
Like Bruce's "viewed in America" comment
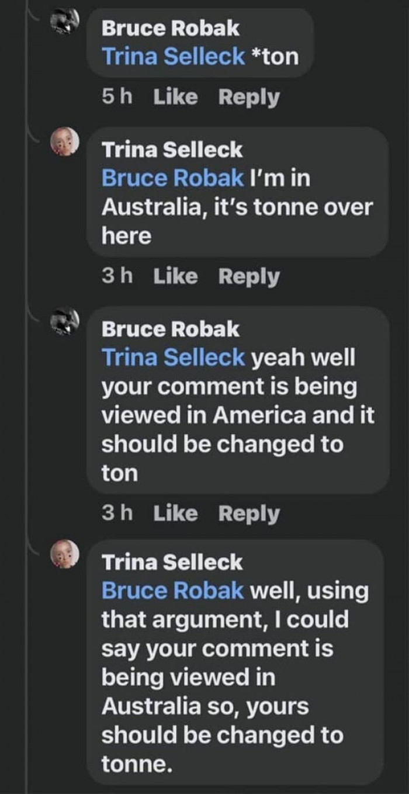tap(175, 514)
